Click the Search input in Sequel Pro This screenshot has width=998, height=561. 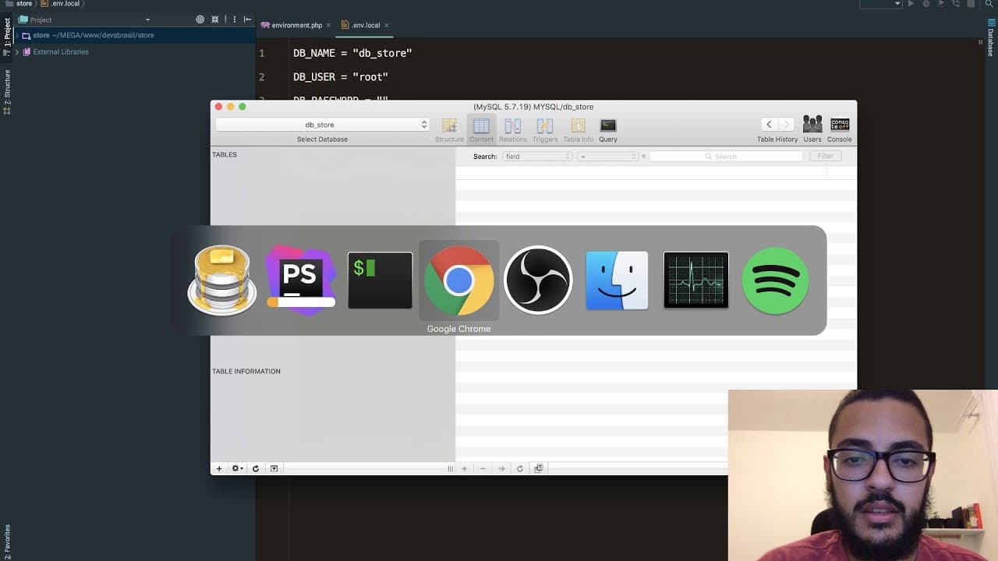pos(726,157)
